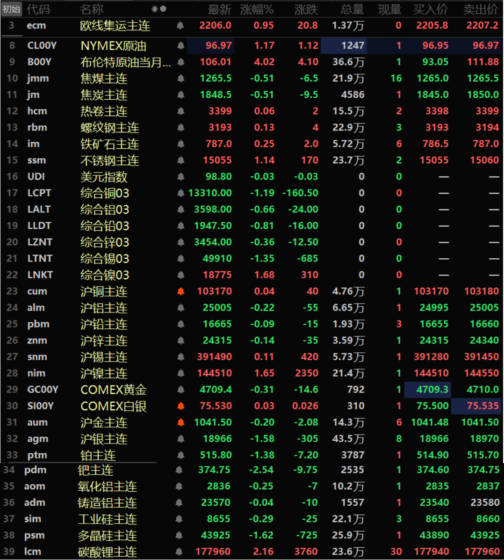Select the 初始 tab

[11, 9]
